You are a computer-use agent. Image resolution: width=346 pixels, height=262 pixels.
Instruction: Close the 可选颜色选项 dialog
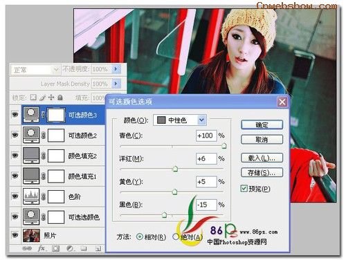(x=282, y=102)
